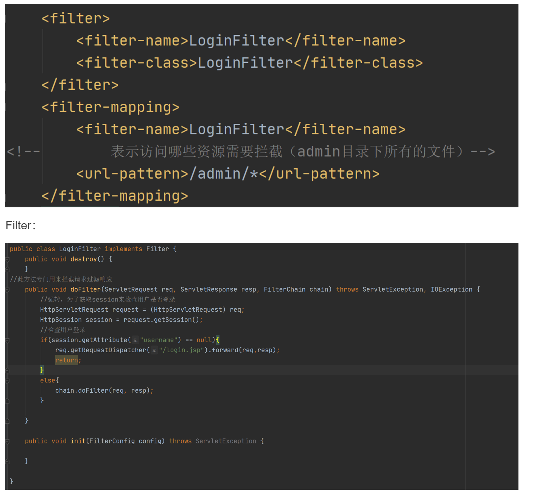Collapse the destroy() method fold marker
Viewport: 537px width, 496px height.
[7, 260]
